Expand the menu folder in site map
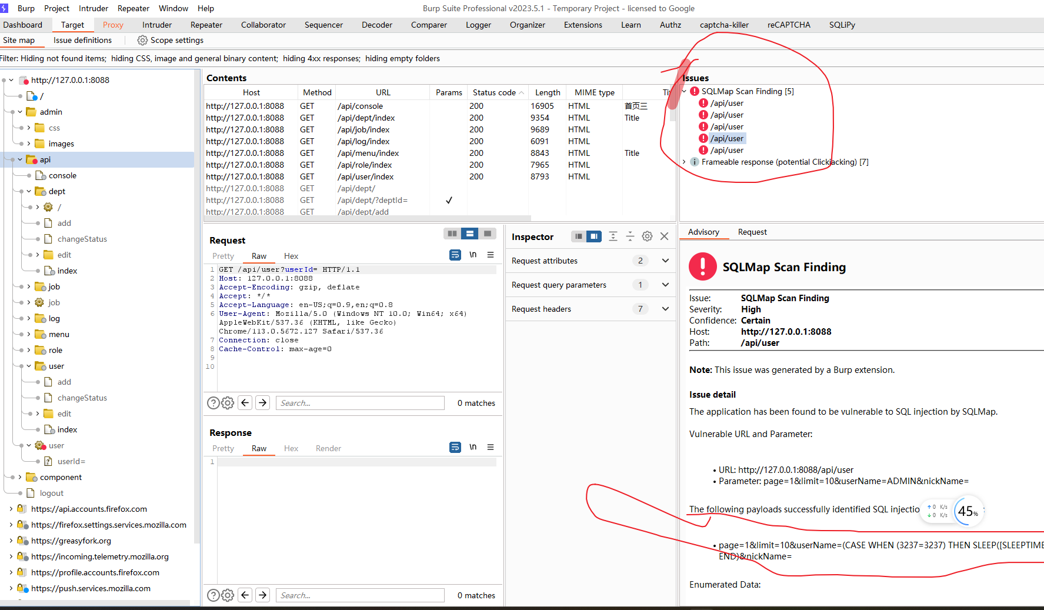1044x610 pixels. (x=29, y=334)
